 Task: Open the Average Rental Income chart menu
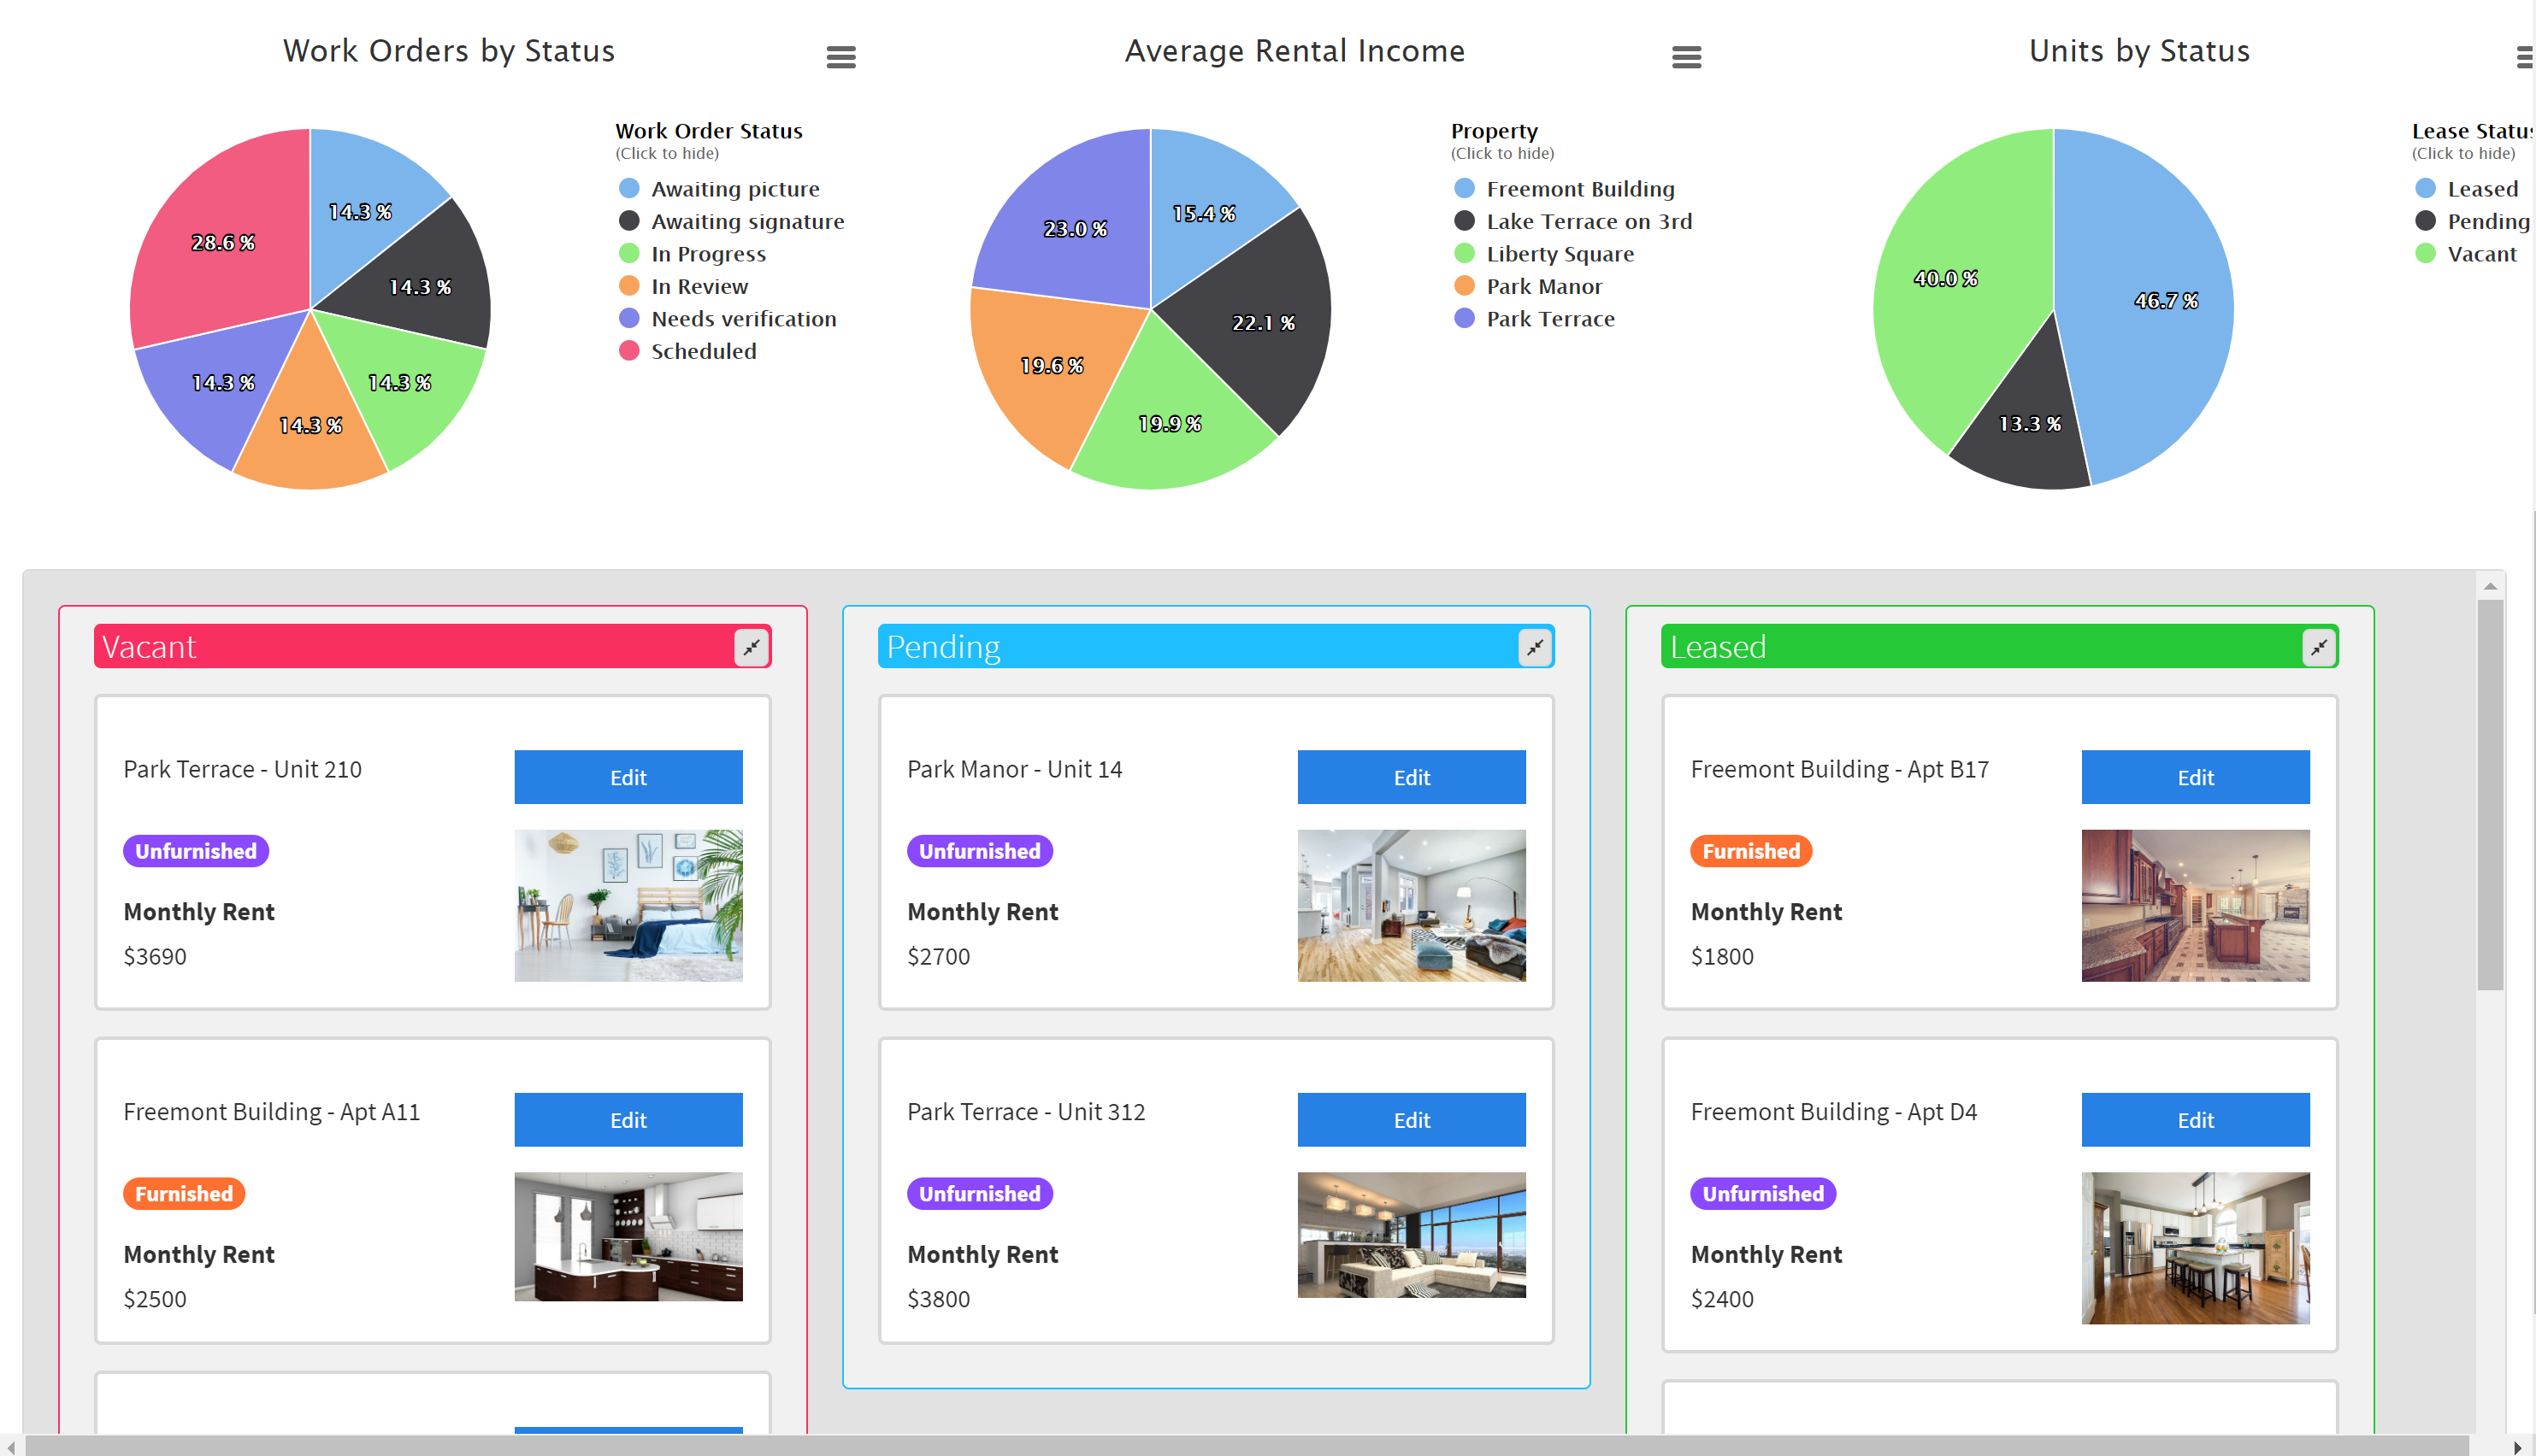tap(1685, 57)
